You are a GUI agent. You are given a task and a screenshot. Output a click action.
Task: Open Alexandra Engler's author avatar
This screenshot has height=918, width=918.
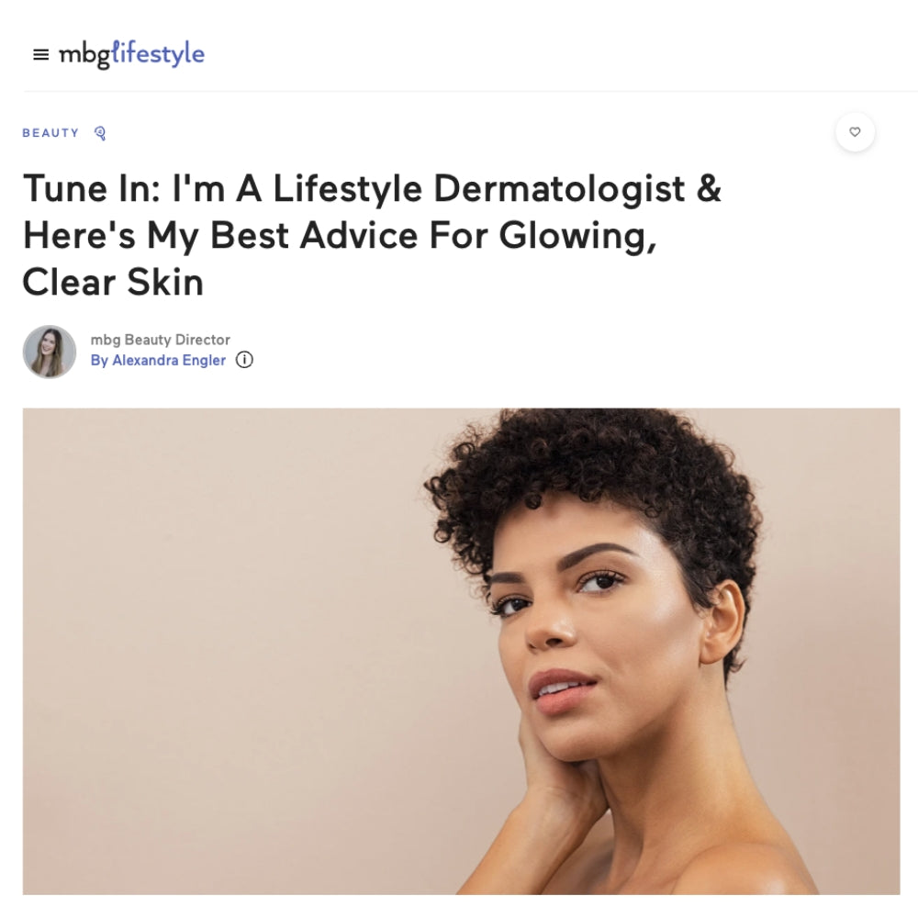[50, 352]
